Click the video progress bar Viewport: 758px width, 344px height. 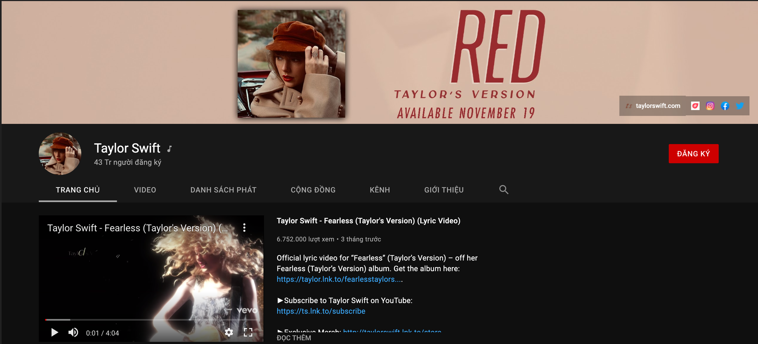click(x=151, y=320)
